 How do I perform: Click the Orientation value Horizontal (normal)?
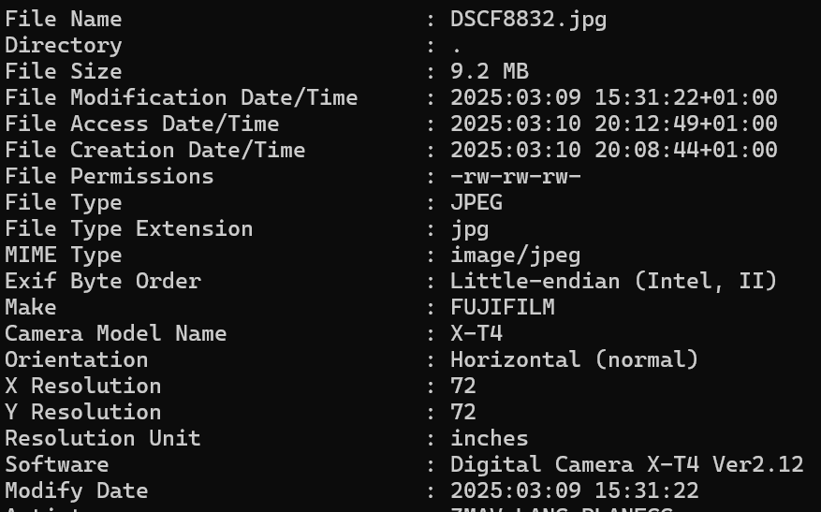tap(574, 359)
